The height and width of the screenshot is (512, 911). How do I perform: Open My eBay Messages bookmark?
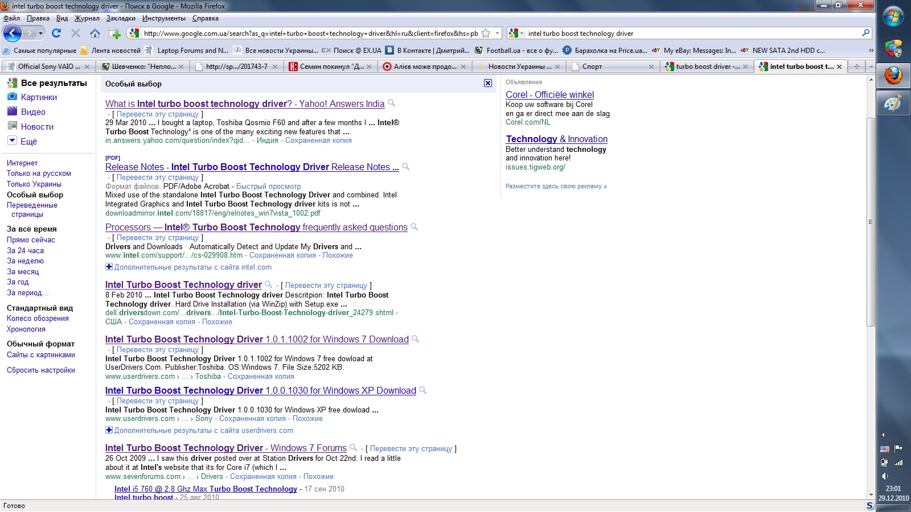click(x=693, y=50)
